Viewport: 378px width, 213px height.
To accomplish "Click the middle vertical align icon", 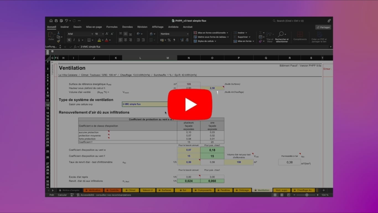I will coord(125,34).
